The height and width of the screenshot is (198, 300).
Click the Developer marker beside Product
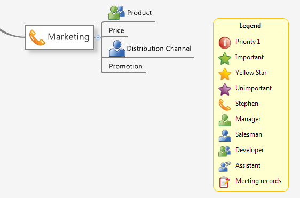point(116,13)
